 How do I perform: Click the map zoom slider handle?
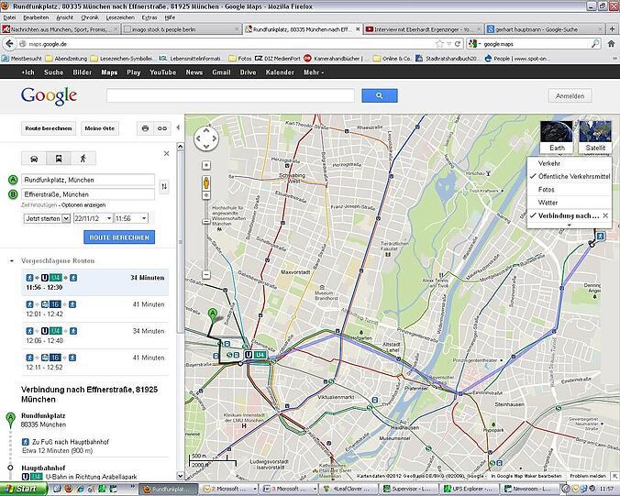[206, 222]
